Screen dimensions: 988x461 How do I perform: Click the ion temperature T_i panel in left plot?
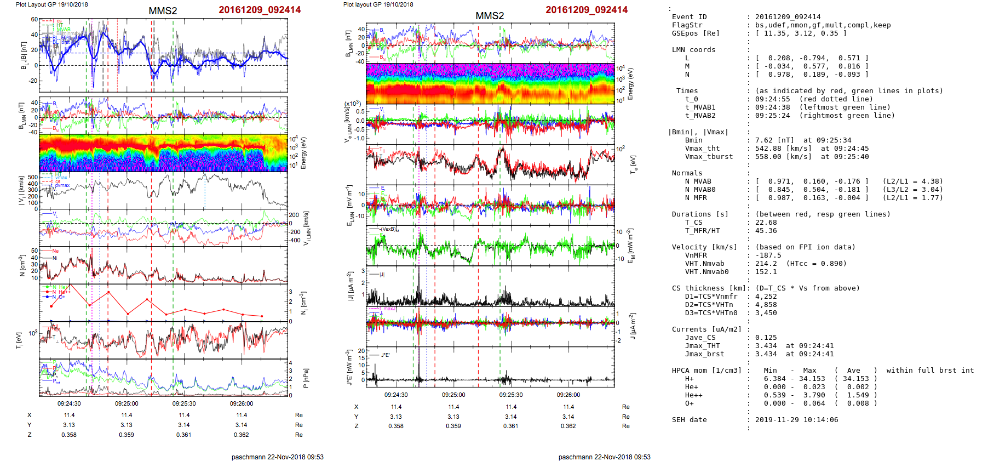tap(163, 339)
